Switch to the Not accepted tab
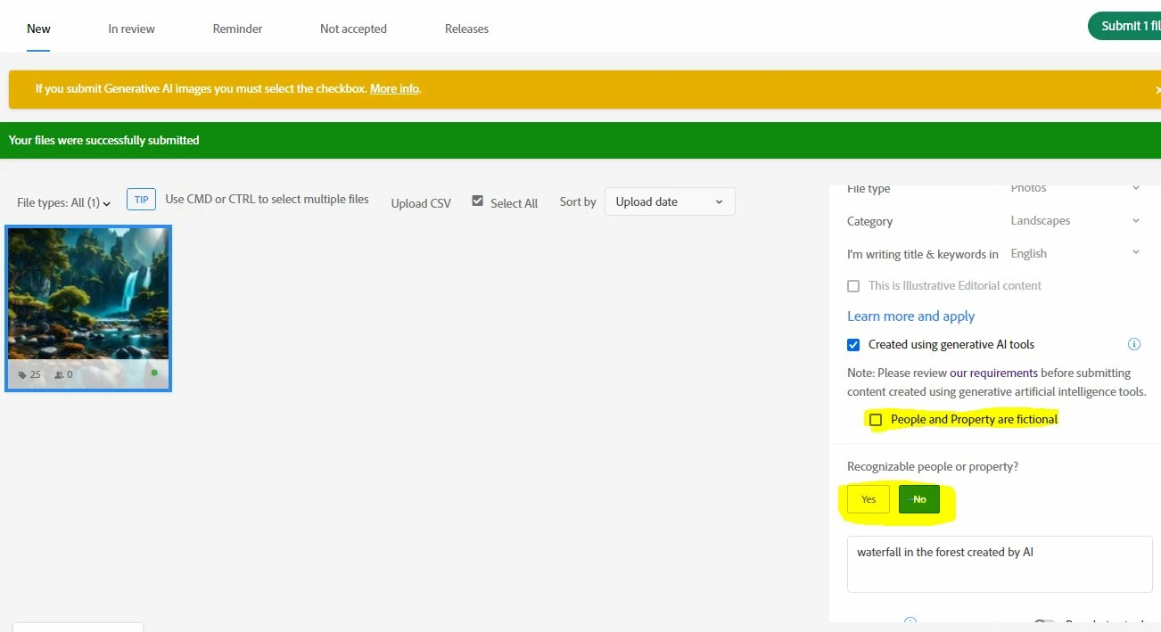 [x=353, y=29]
